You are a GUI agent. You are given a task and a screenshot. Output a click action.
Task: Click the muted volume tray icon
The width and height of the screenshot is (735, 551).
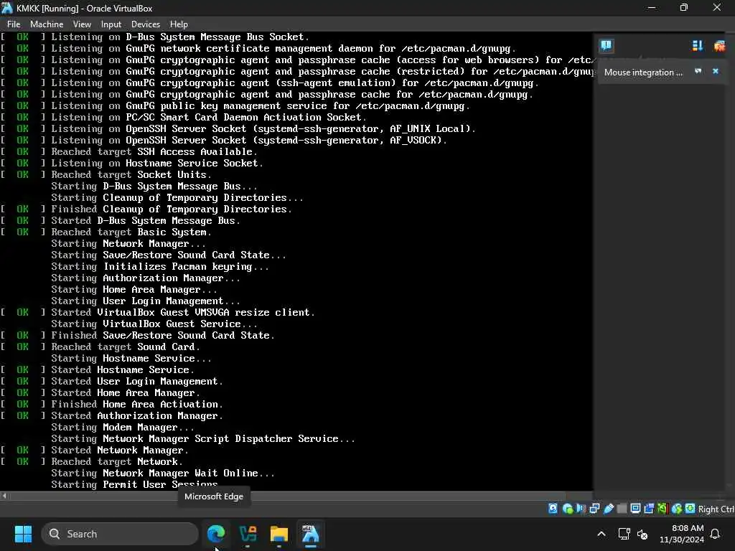(642, 534)
